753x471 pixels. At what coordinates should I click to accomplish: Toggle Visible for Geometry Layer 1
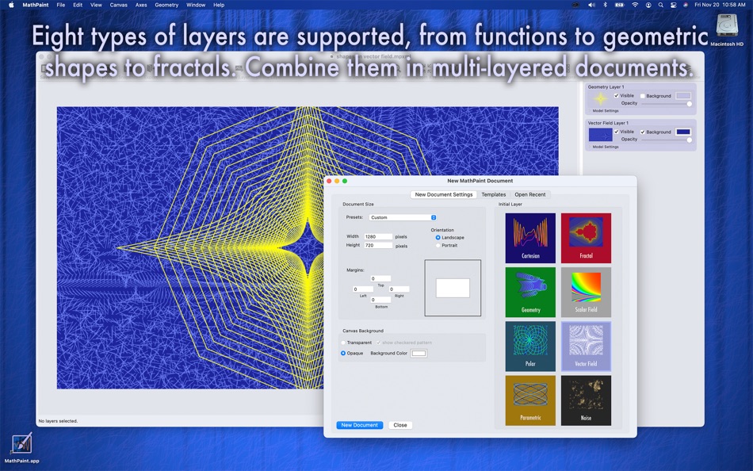(x=617, y=96)
